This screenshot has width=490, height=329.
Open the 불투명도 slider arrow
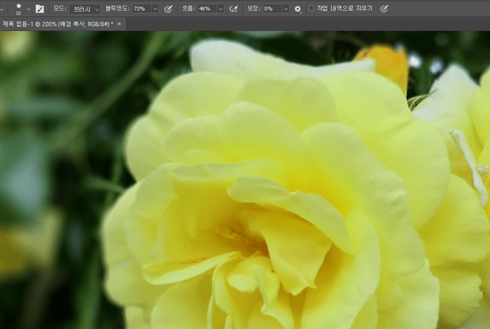tap(154, 9)
